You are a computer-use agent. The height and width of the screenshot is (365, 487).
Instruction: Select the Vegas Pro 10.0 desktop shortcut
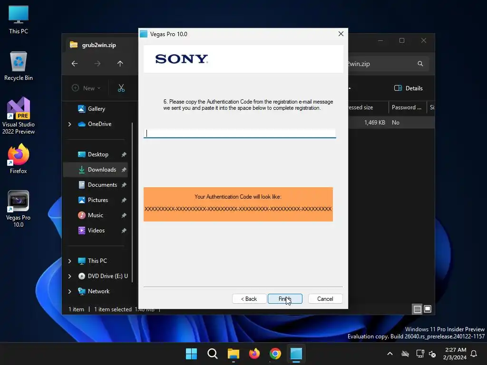click(19, 209)
